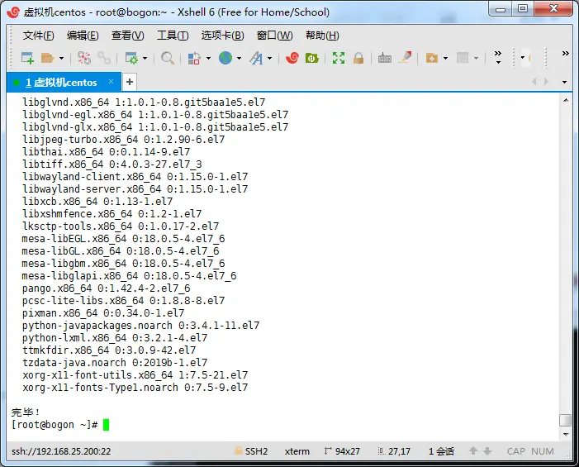Minimize the Xshell window
This screenshot has width=579, height=467.
pyautogui.click(x=500, y=9)
